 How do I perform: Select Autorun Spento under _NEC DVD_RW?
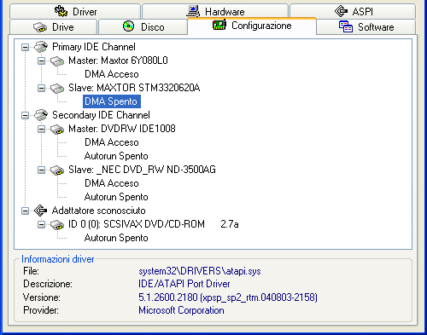[x=116, y=197]
